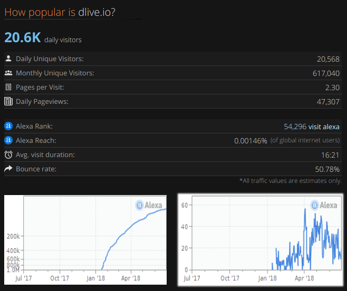The width and height of the screenshot is (347, 291).
Task: Select the 54,296 Alexa rank value
Action: (295, 127)
